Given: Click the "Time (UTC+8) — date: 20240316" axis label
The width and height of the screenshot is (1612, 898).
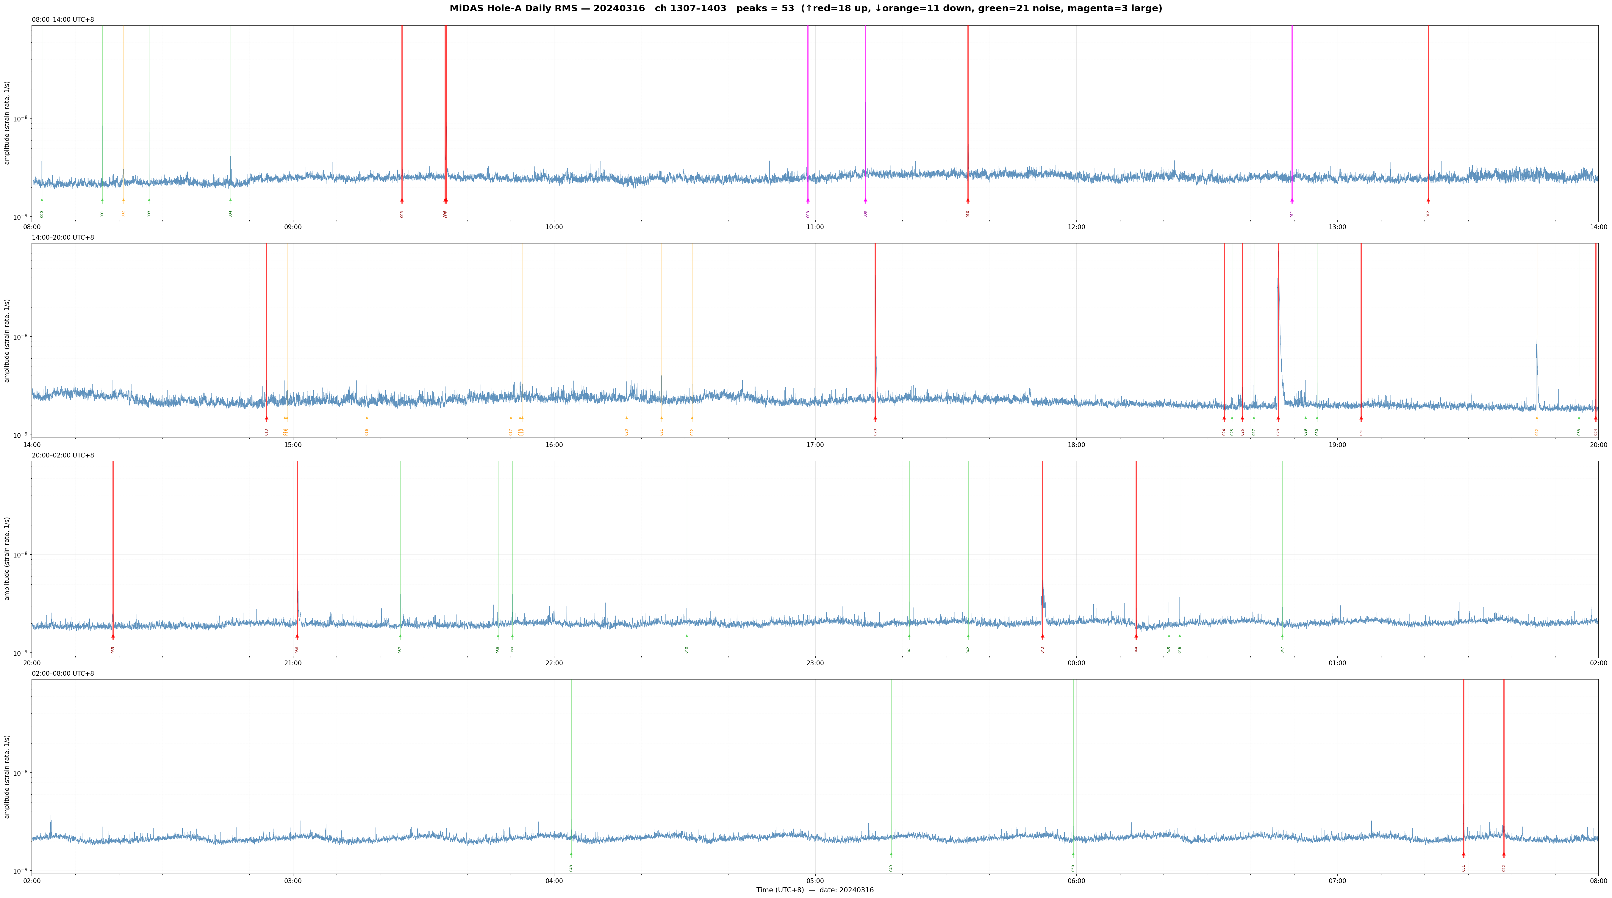Looking at the screenshot, I should point(815,890).
